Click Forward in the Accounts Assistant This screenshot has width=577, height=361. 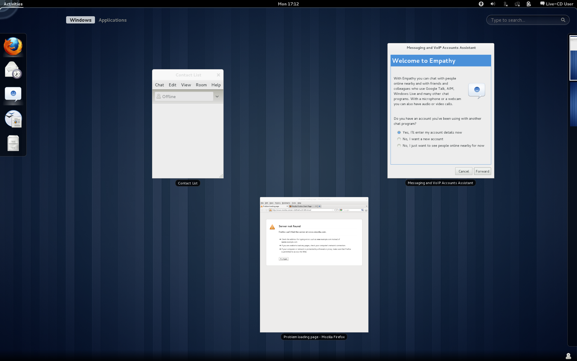click(482, 171)
